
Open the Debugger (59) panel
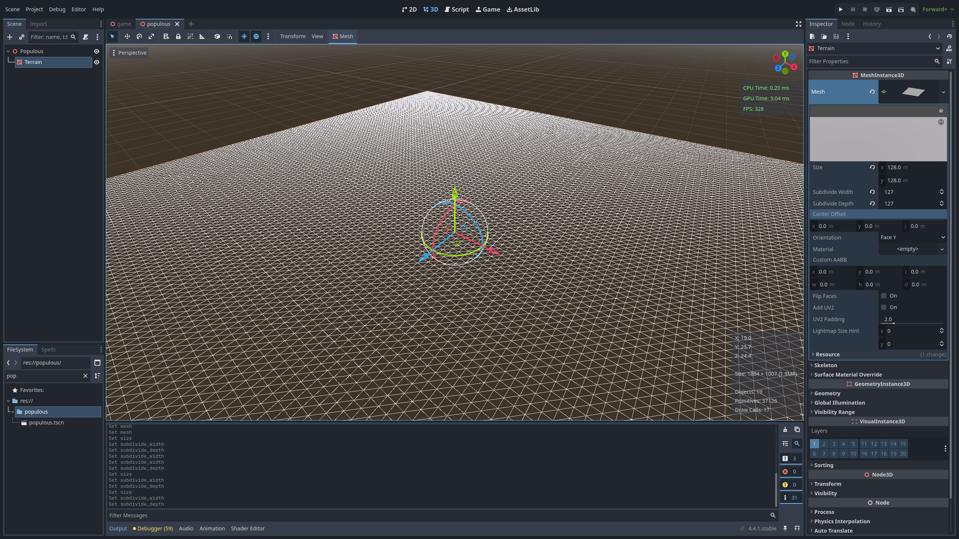153,529
